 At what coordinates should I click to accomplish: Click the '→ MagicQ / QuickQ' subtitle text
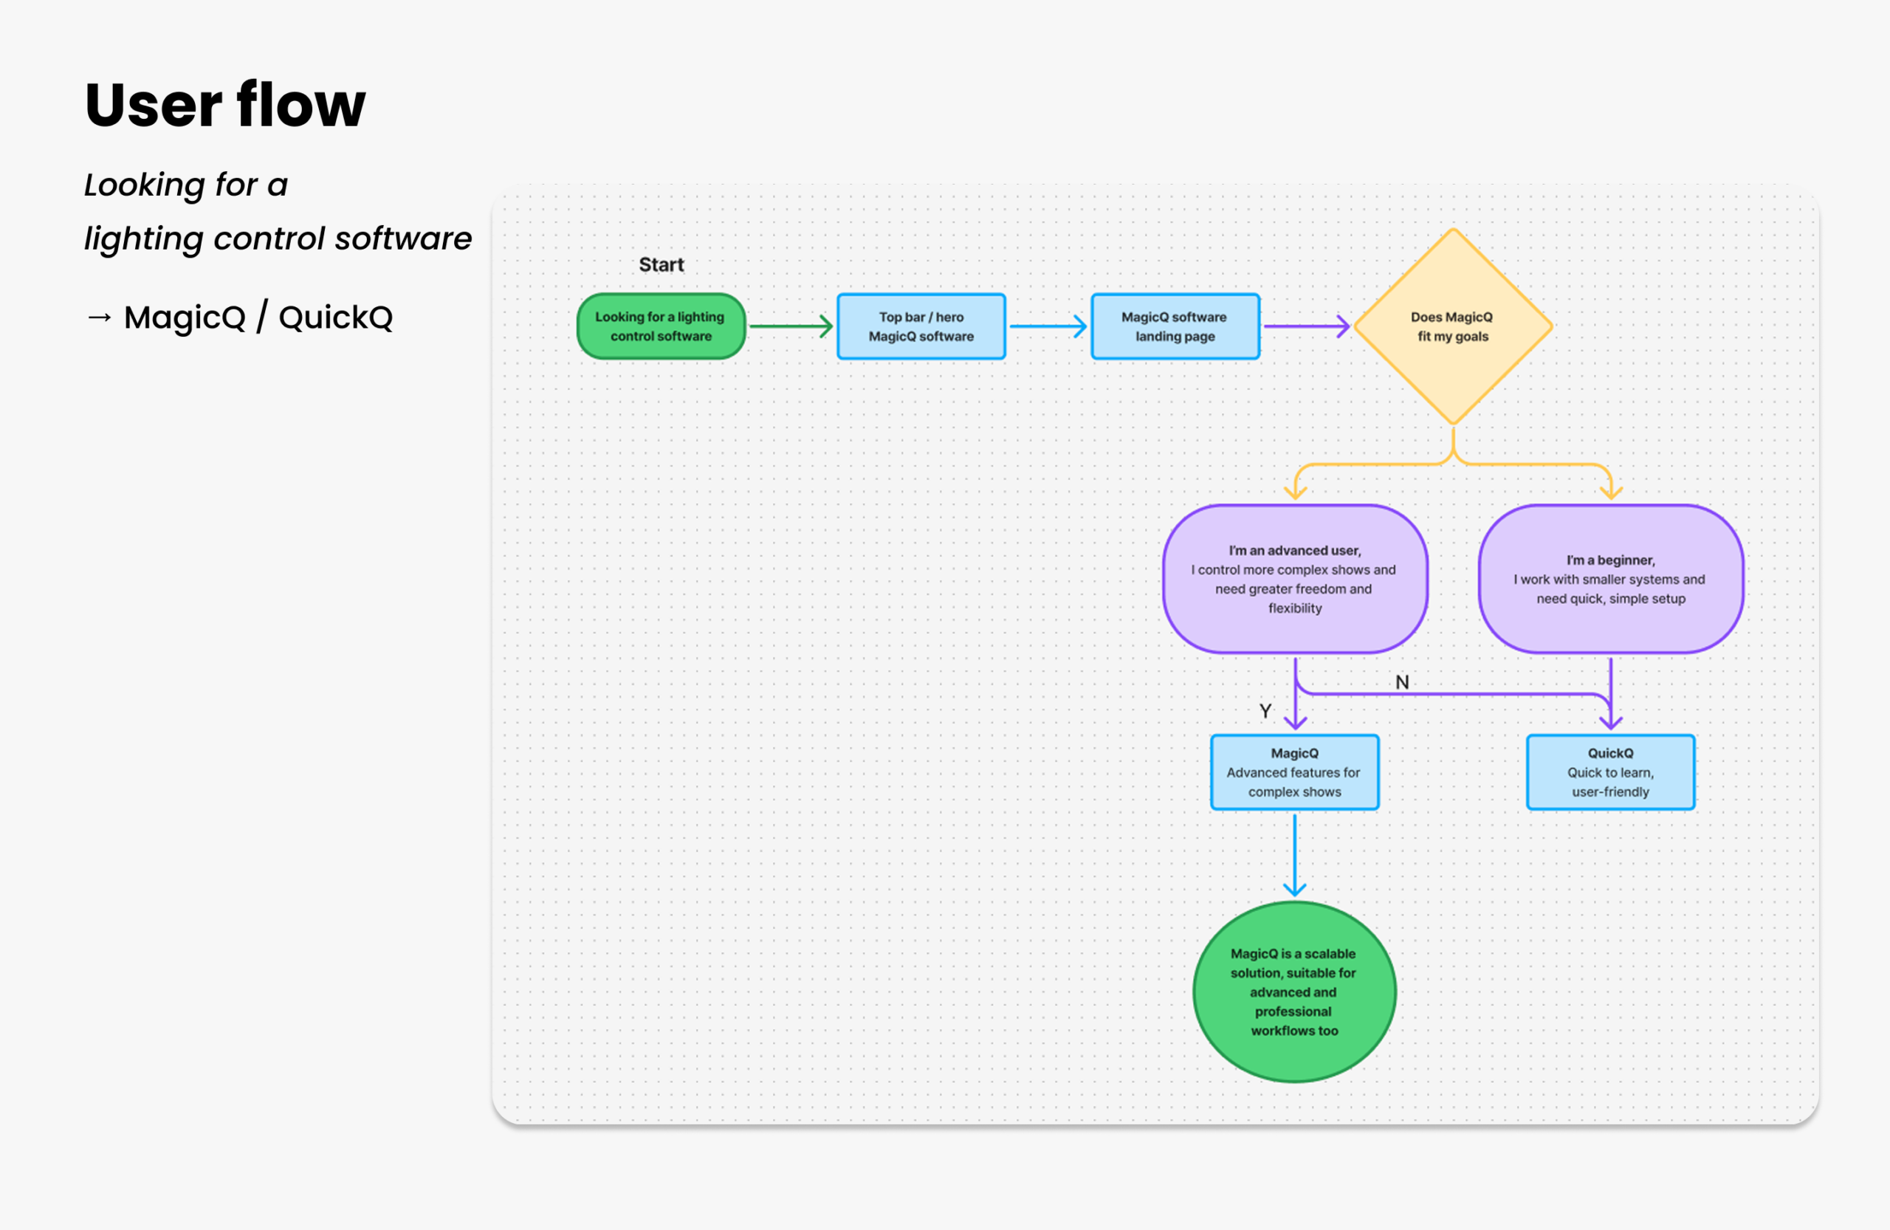(x=239, y=317)
